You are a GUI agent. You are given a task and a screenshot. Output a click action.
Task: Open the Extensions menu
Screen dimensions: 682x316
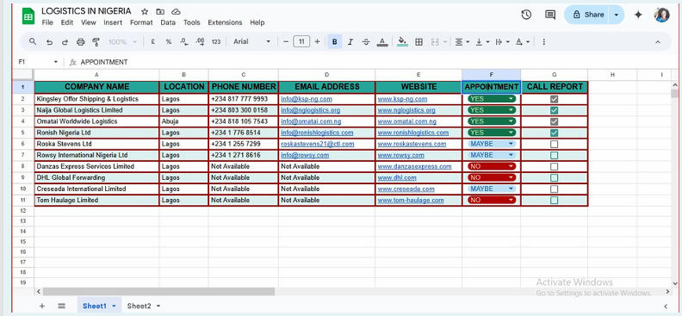pos(225,22)
